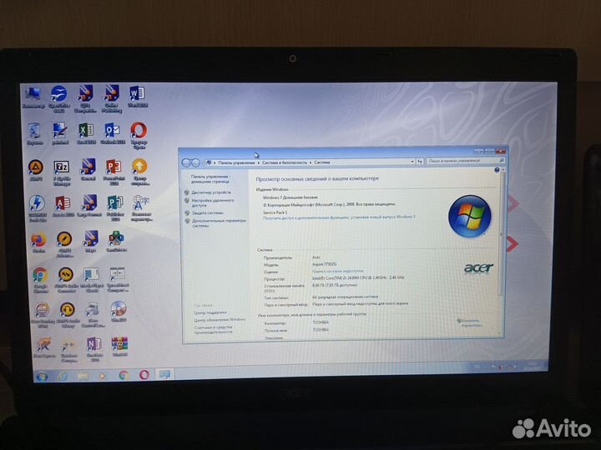Click the help question mark icon
This screenshot has width=601, height=450.
tap(497, 170)
